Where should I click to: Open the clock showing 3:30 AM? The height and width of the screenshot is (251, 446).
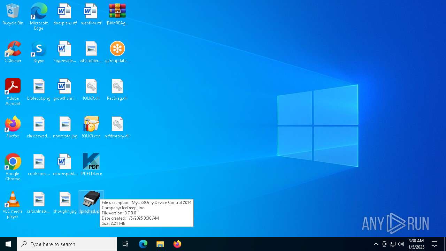click(416, 244)
